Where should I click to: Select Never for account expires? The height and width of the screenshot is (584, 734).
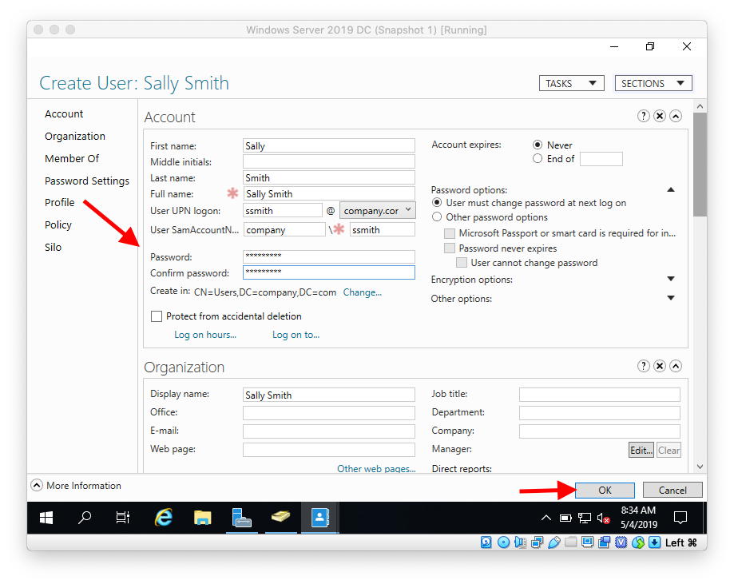click(538, 145)
